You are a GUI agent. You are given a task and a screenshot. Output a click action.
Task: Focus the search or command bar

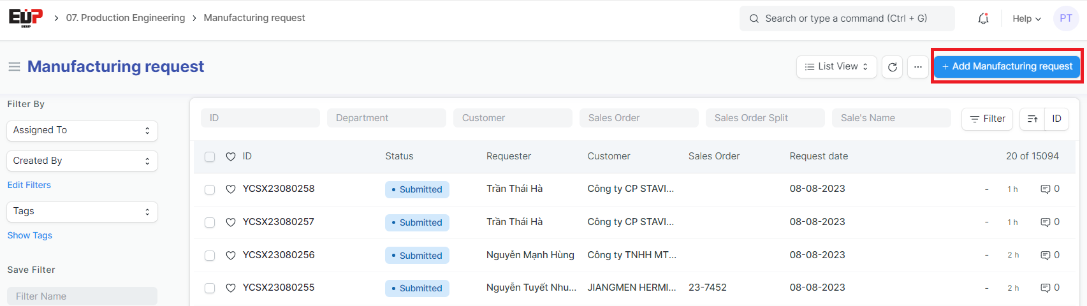[x=846, y=18]
